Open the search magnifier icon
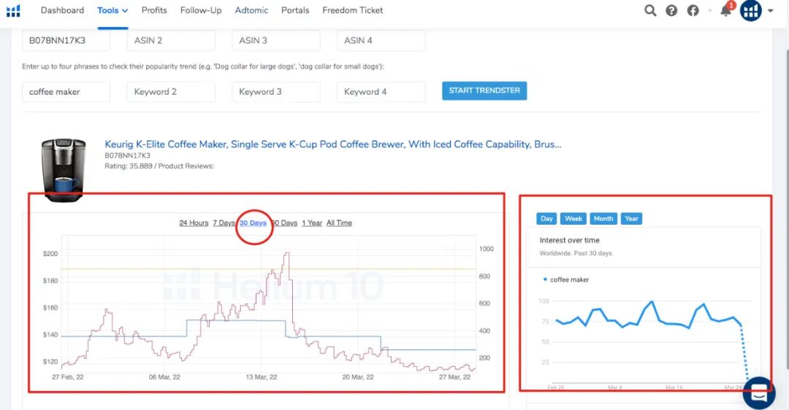 (650, 10)
